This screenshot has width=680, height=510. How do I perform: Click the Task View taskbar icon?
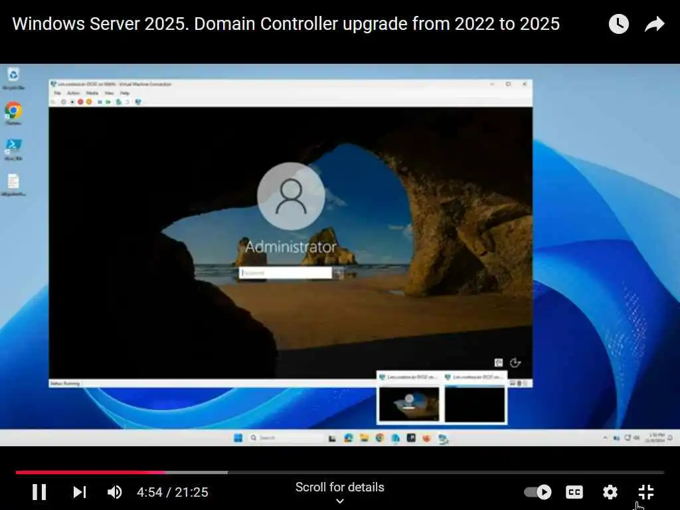[x=332, y=438]
